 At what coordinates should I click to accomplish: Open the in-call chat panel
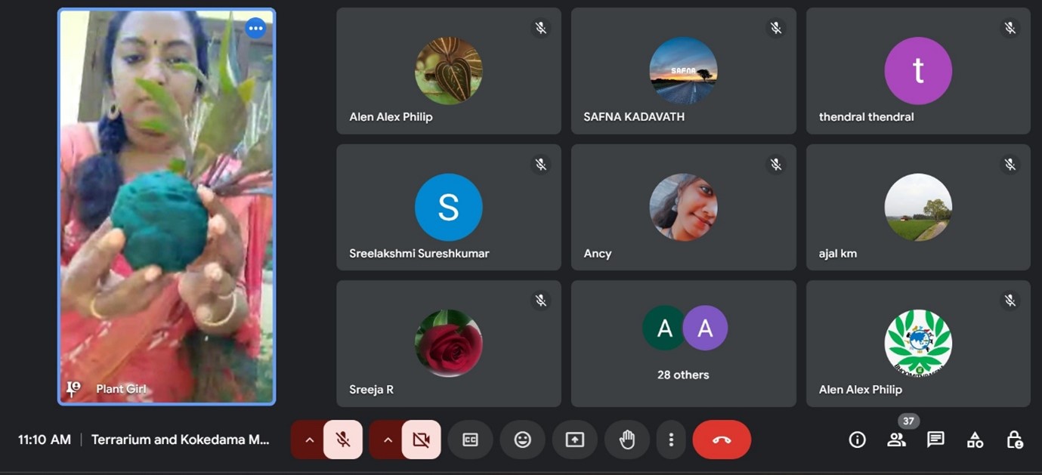click(x=935, y=440)
